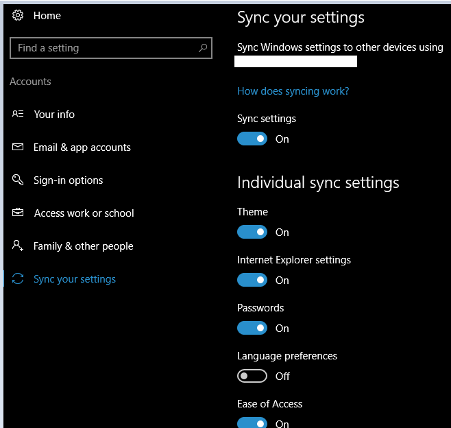Click the Sign-in options key icon
This screenshot has height=428, width=451.
[x=18, y=180]
